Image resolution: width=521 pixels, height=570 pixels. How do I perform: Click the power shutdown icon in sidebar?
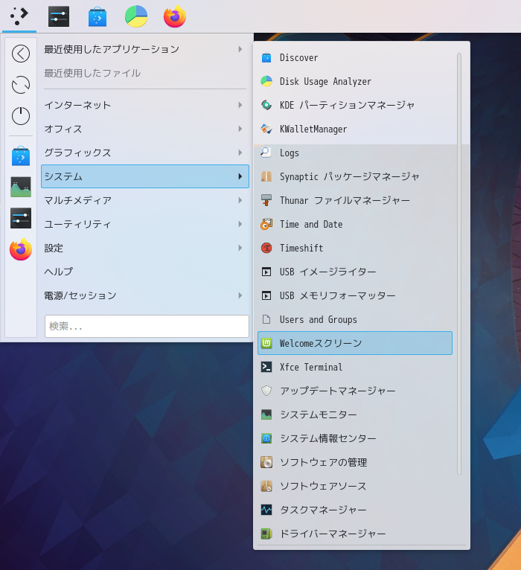click(21, 116)
